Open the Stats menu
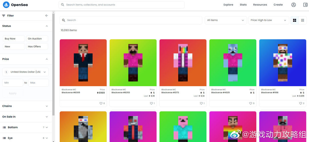Screen dimensions: 309x142 (243, 5)
